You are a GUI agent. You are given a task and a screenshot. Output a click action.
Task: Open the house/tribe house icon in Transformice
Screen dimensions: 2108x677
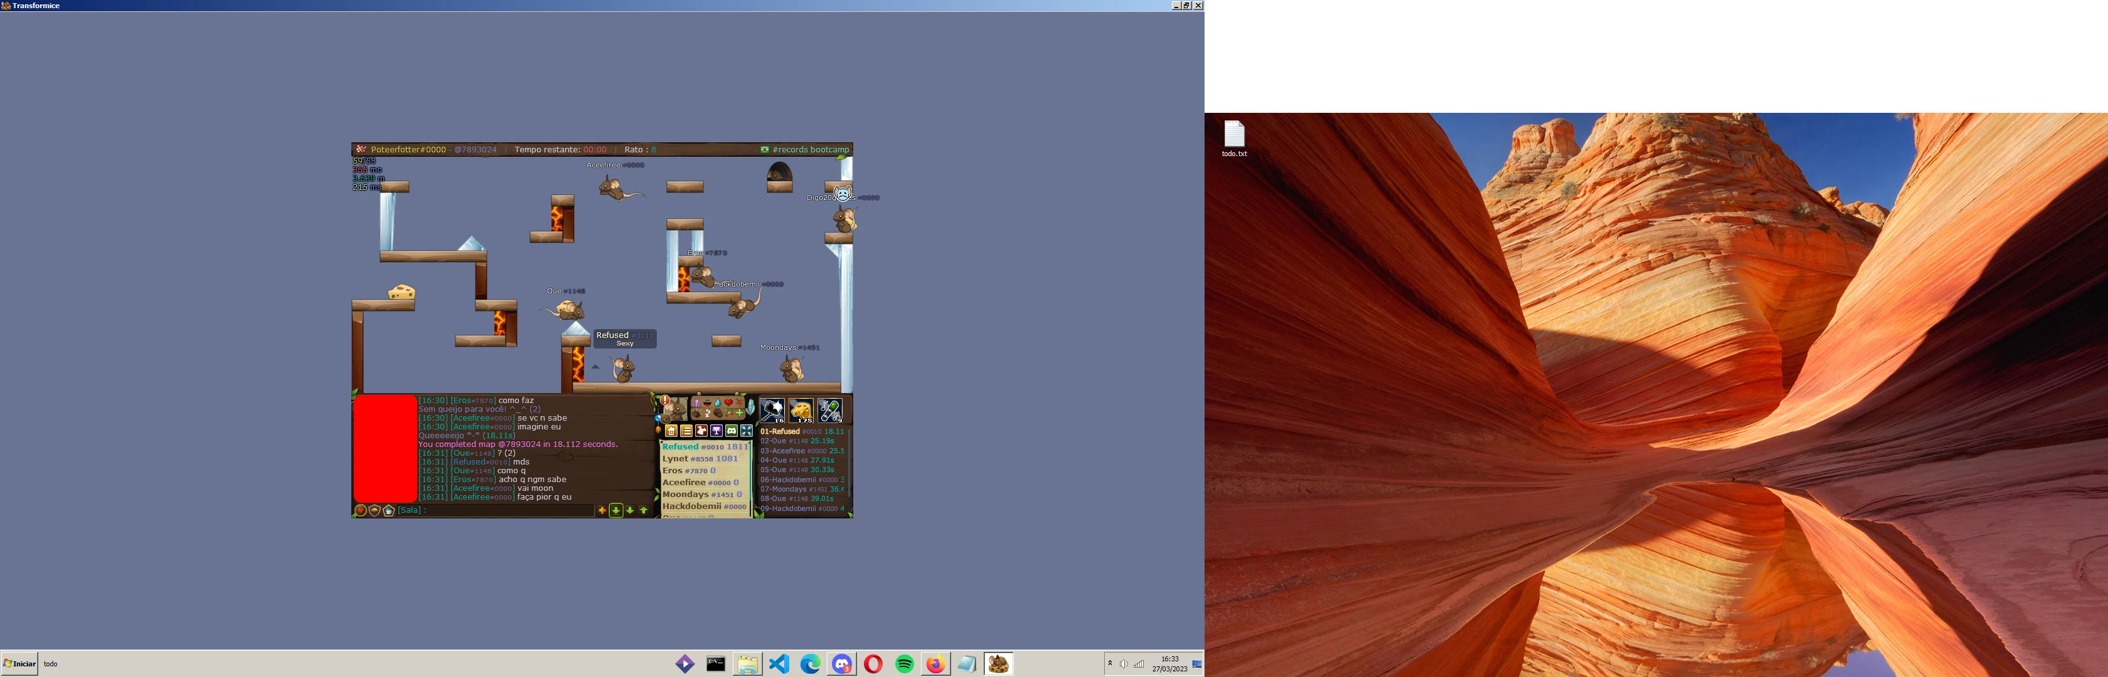click(x=671, y=431)
